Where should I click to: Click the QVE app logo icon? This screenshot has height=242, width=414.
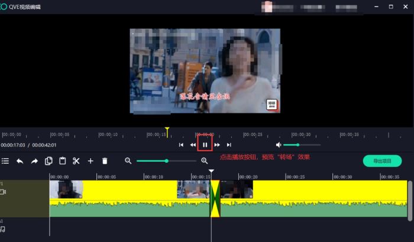pyautogui.click(x=4, y=6)
